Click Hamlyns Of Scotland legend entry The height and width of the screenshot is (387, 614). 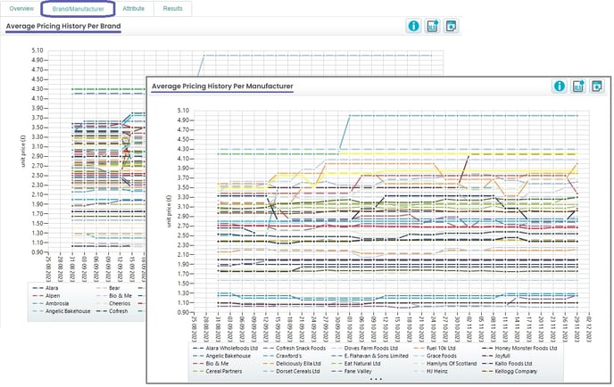(x=445, y=364)
